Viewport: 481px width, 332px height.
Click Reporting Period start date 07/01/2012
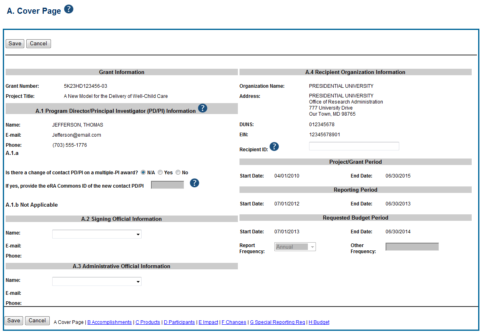[287, 204]
